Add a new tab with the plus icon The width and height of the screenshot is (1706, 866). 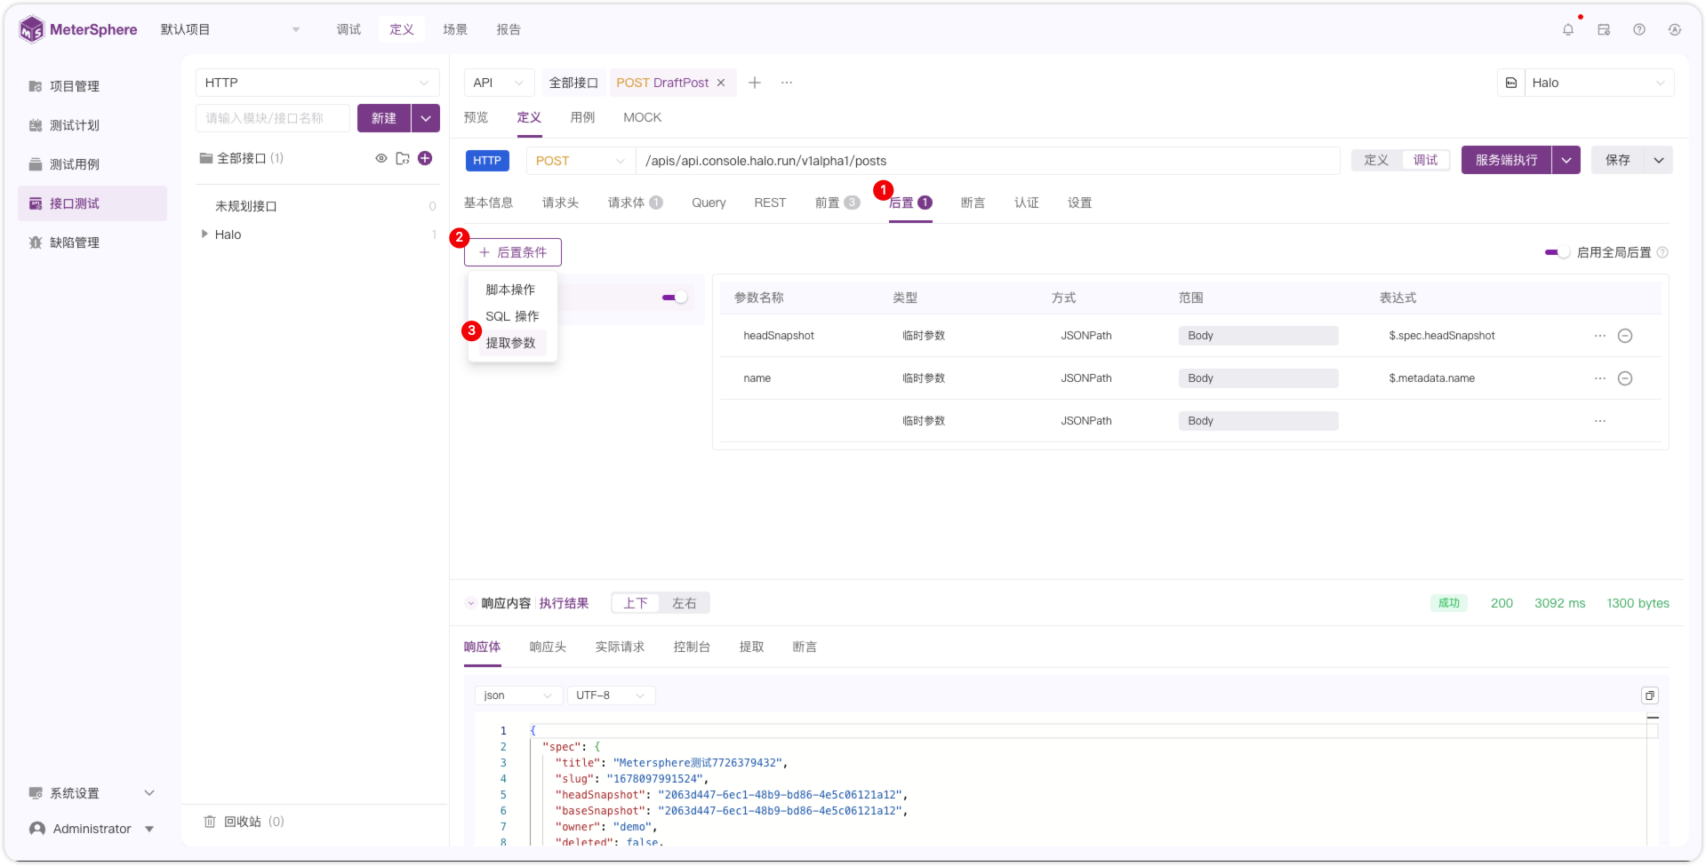click(x=755, y=83)
